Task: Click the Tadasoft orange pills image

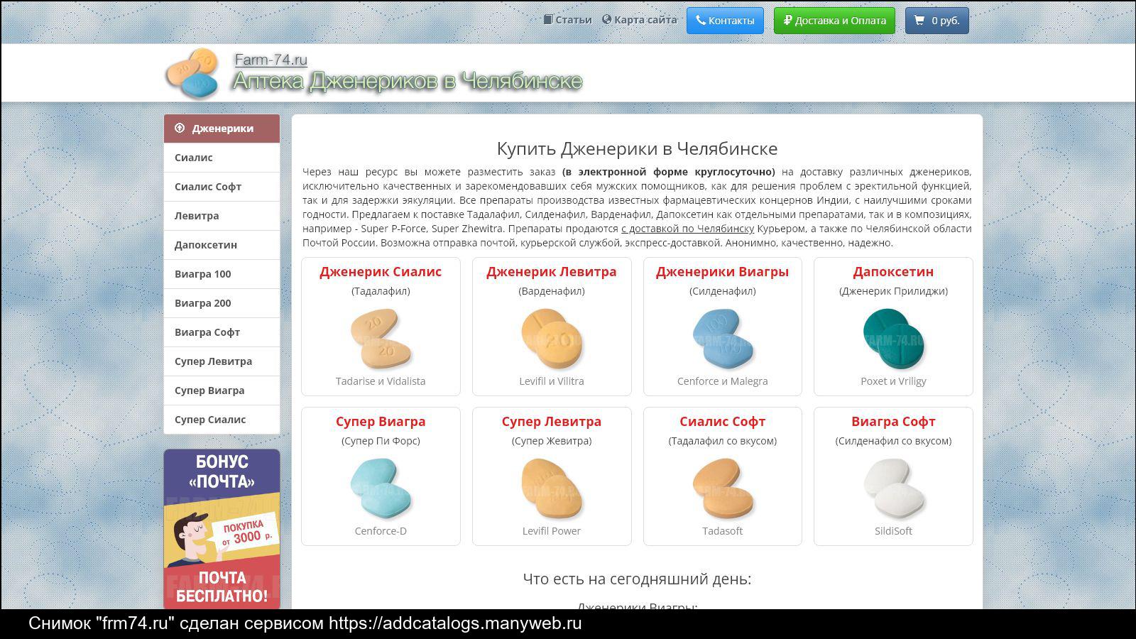Action: pos(722,488)
